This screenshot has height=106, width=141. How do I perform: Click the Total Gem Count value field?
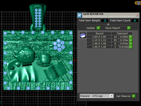point(135,21)
